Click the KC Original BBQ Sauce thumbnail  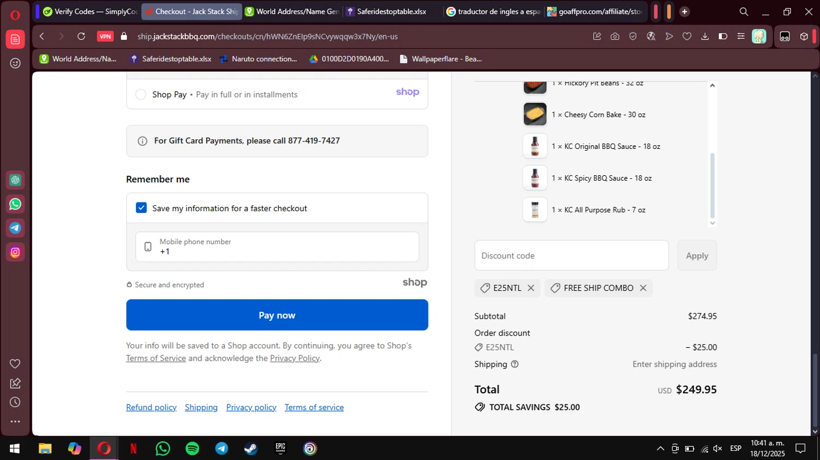tap(535, 146)
